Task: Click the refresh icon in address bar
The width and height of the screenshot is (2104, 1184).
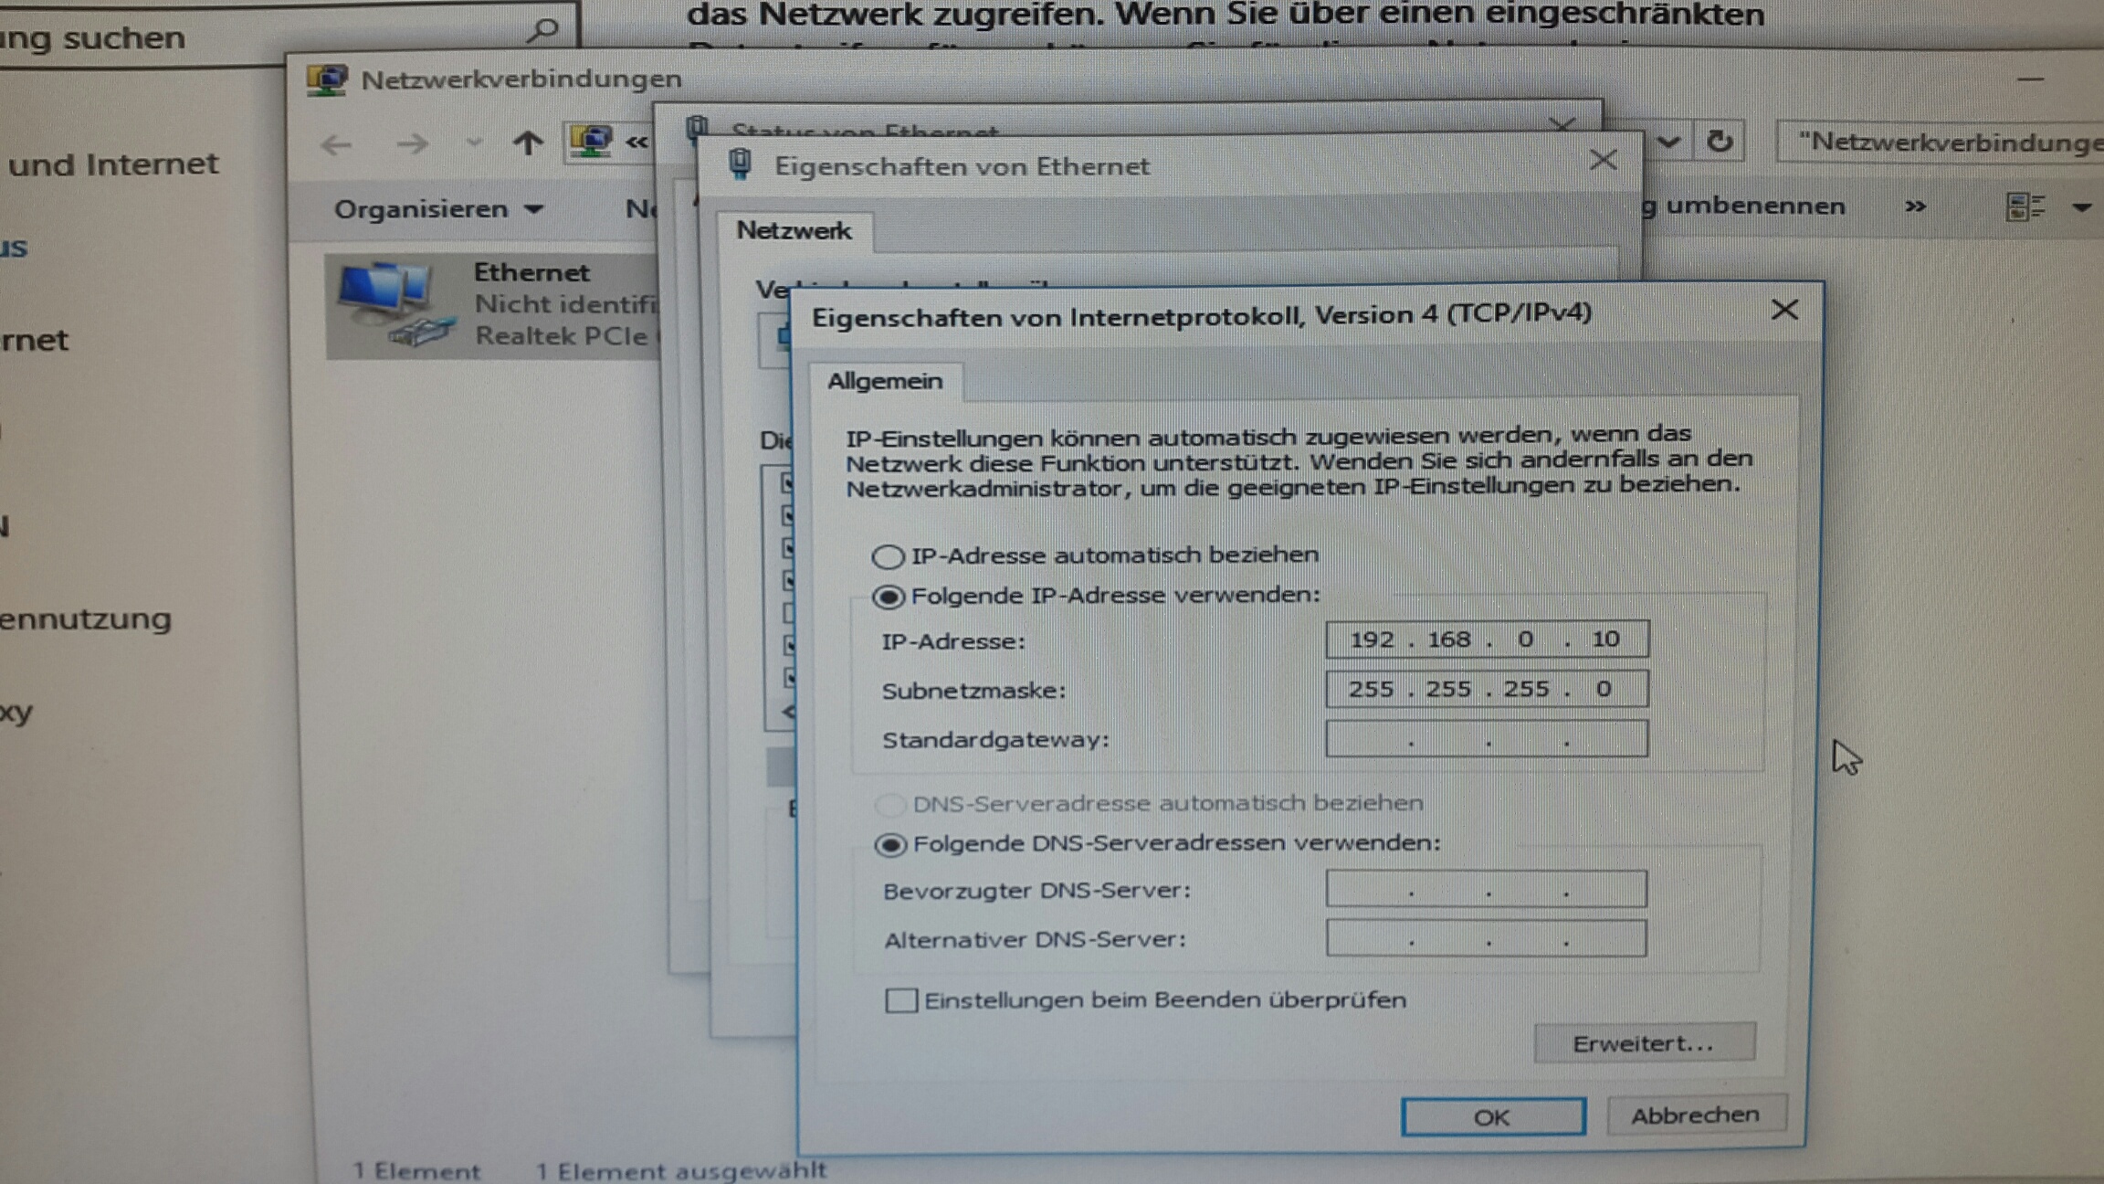Action: click(1720, 142)
